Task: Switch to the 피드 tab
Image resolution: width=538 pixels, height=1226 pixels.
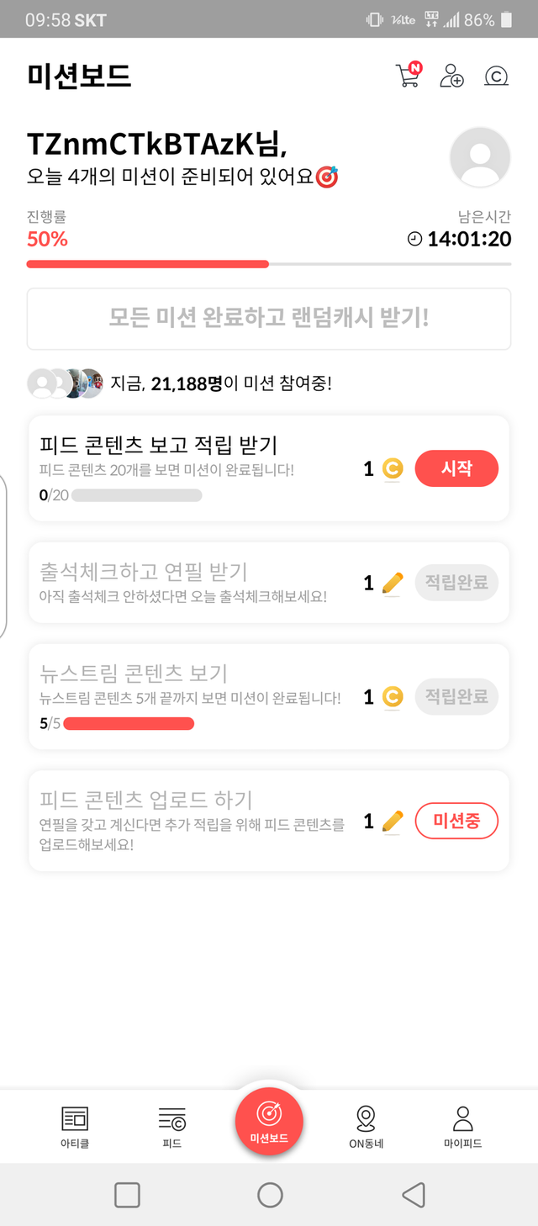Action: coord(171,1127)
